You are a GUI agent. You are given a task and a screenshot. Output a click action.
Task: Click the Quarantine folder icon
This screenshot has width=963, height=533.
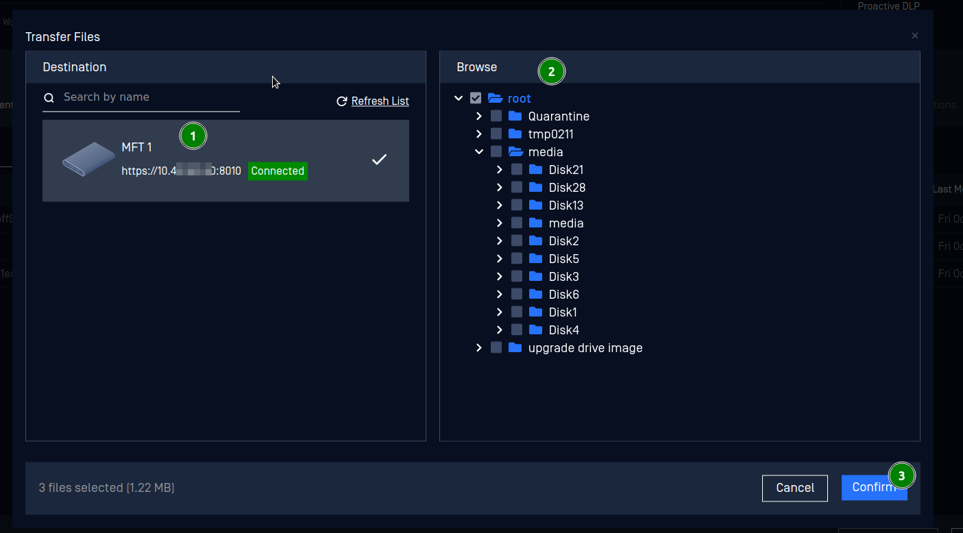click(x=515, y=116)
